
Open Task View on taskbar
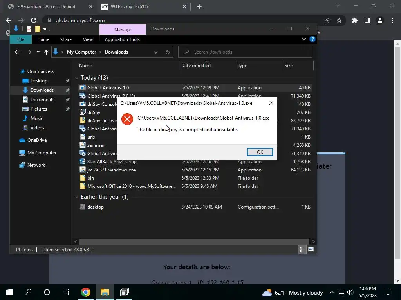(66, 292)
